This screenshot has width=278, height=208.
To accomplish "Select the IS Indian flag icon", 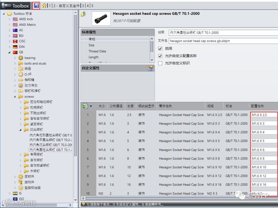I will click(15, 193).
